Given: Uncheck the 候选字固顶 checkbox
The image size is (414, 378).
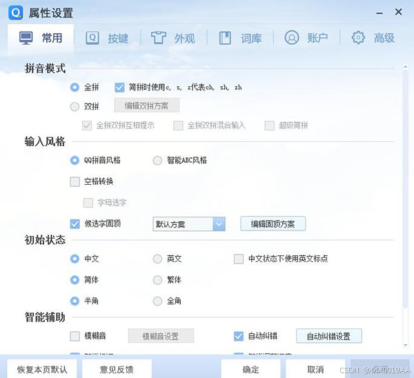Looking at the screenshot, I should [x=75, y=224].
